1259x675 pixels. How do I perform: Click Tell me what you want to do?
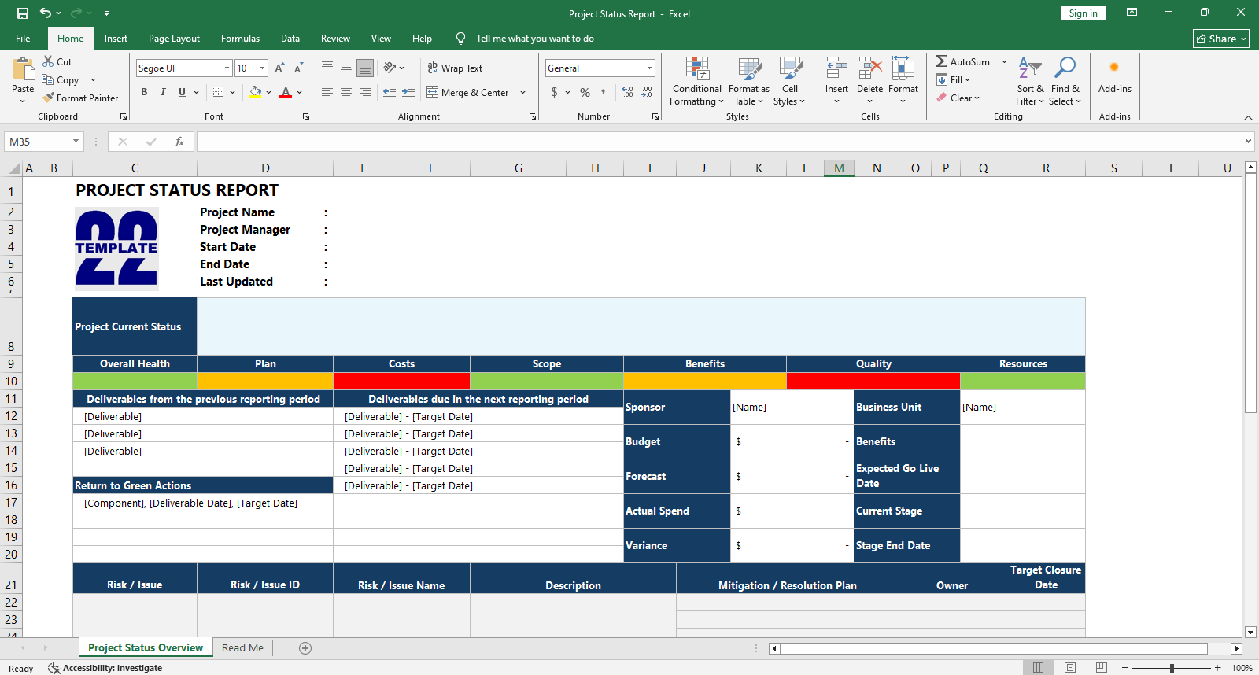(534, 39)
